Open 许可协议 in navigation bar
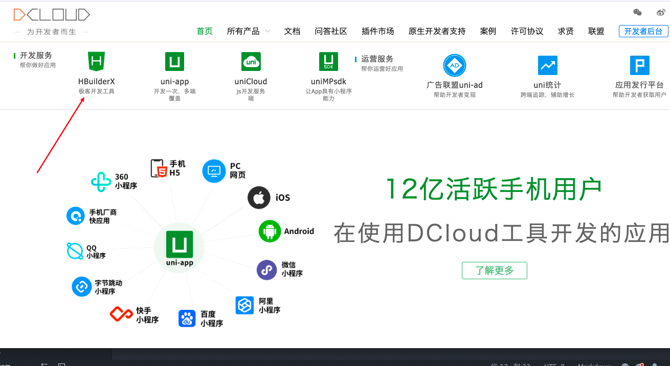The height and width of the screenshot is (366, 670). click(527, 31)
